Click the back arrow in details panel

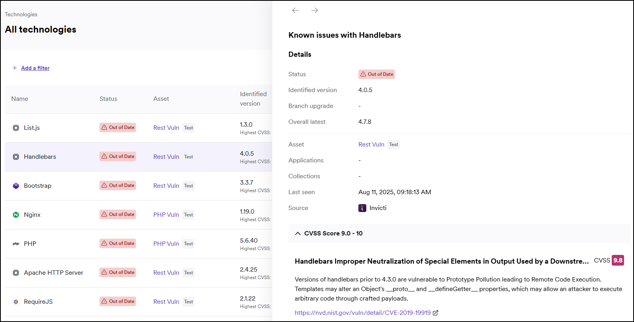295,10
